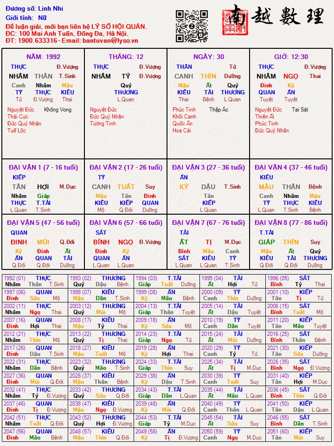Click the 'Tai Sát' star in hour pillar

[300, 110]
